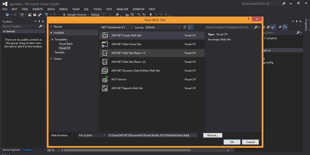Viewport: 310px width, 155px height.
Task: Click the ASP.NET Empty Web Site globe icon
Action: pos(105,35)
